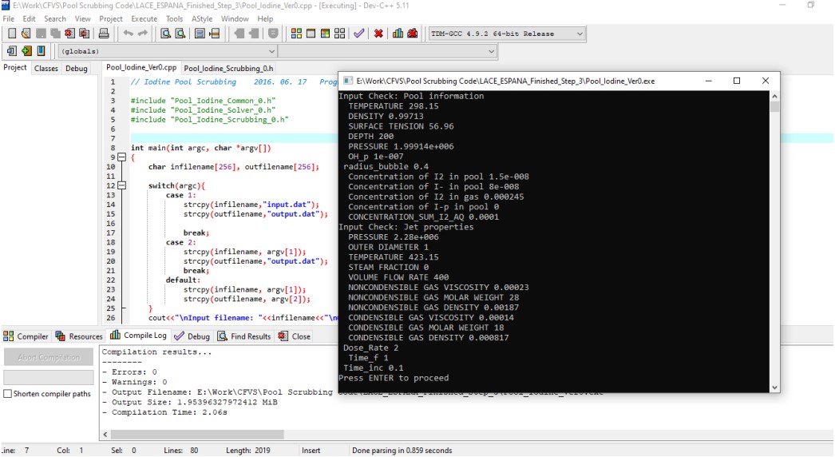This screenshot has width=835, height=457.
Task: Click the New file toolbar icon
Action: [x=11, y=34]
